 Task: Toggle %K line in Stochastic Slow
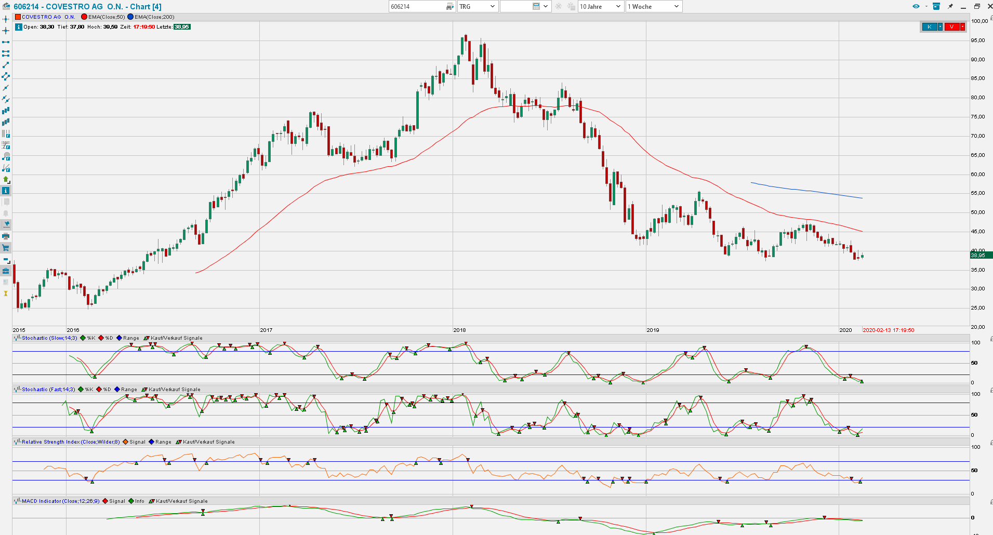pos(87,338)
